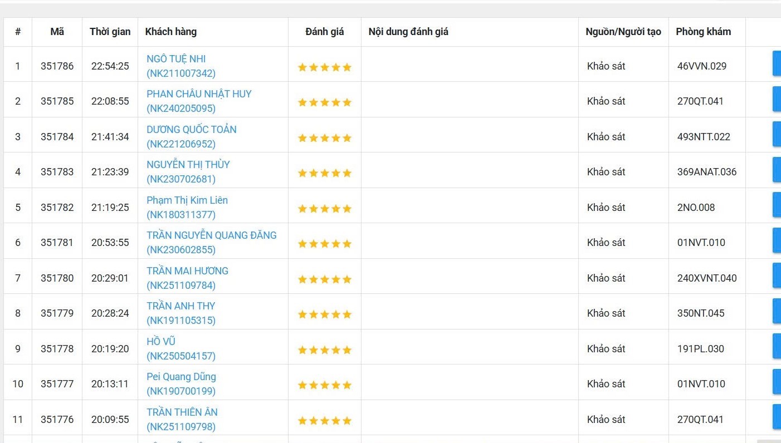781x443 pixels.
Task: Open TRẦN NGUYỄN QUANG ĐĂNG customer link
Action: pyautogui.click(x=211, y=235)
